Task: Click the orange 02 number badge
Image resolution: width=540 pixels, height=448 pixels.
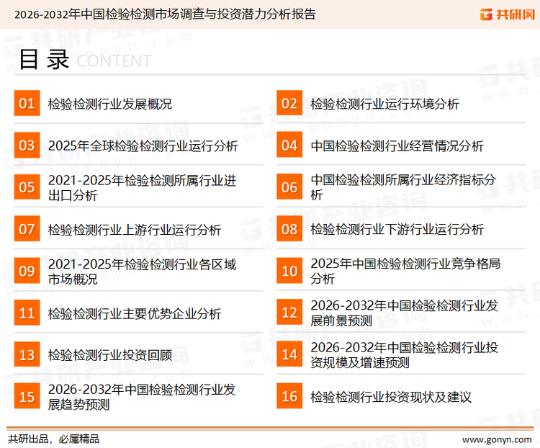Action: pyautogui.click(x=289, y=104)
